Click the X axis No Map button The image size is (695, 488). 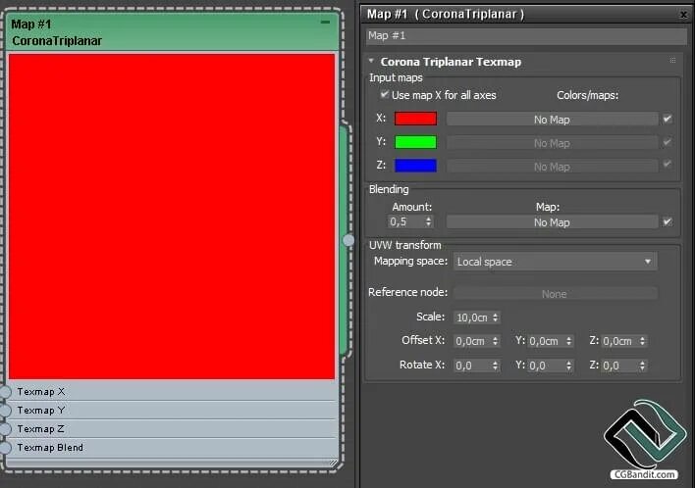click(x=552, y=120)
